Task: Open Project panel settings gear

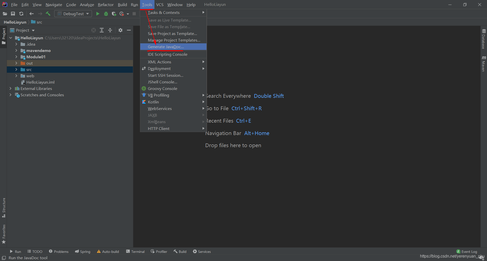Action: coord(120,30)
